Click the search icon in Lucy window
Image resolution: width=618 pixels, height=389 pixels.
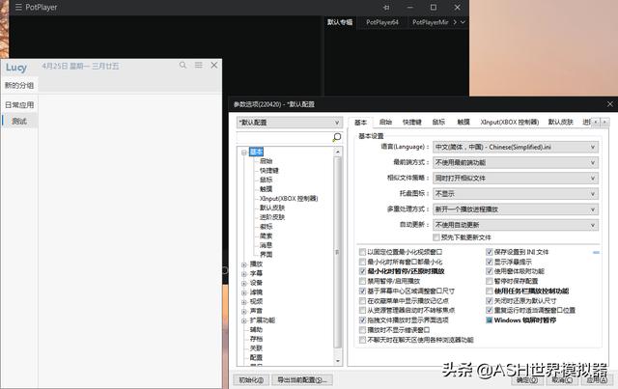(183, 65)
